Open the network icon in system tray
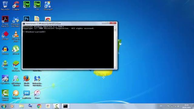Viewport: 194px width, 109px height. (x=175, y=106)
